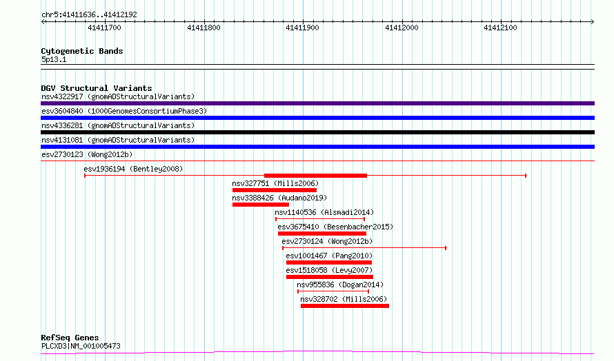Click the RefSeq Genes track title

pos(70,338)
